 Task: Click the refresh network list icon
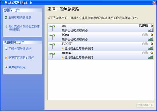click(6, 18)
